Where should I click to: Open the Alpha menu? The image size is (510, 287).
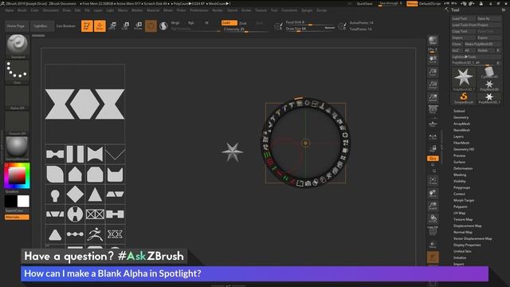pos(10,10)
